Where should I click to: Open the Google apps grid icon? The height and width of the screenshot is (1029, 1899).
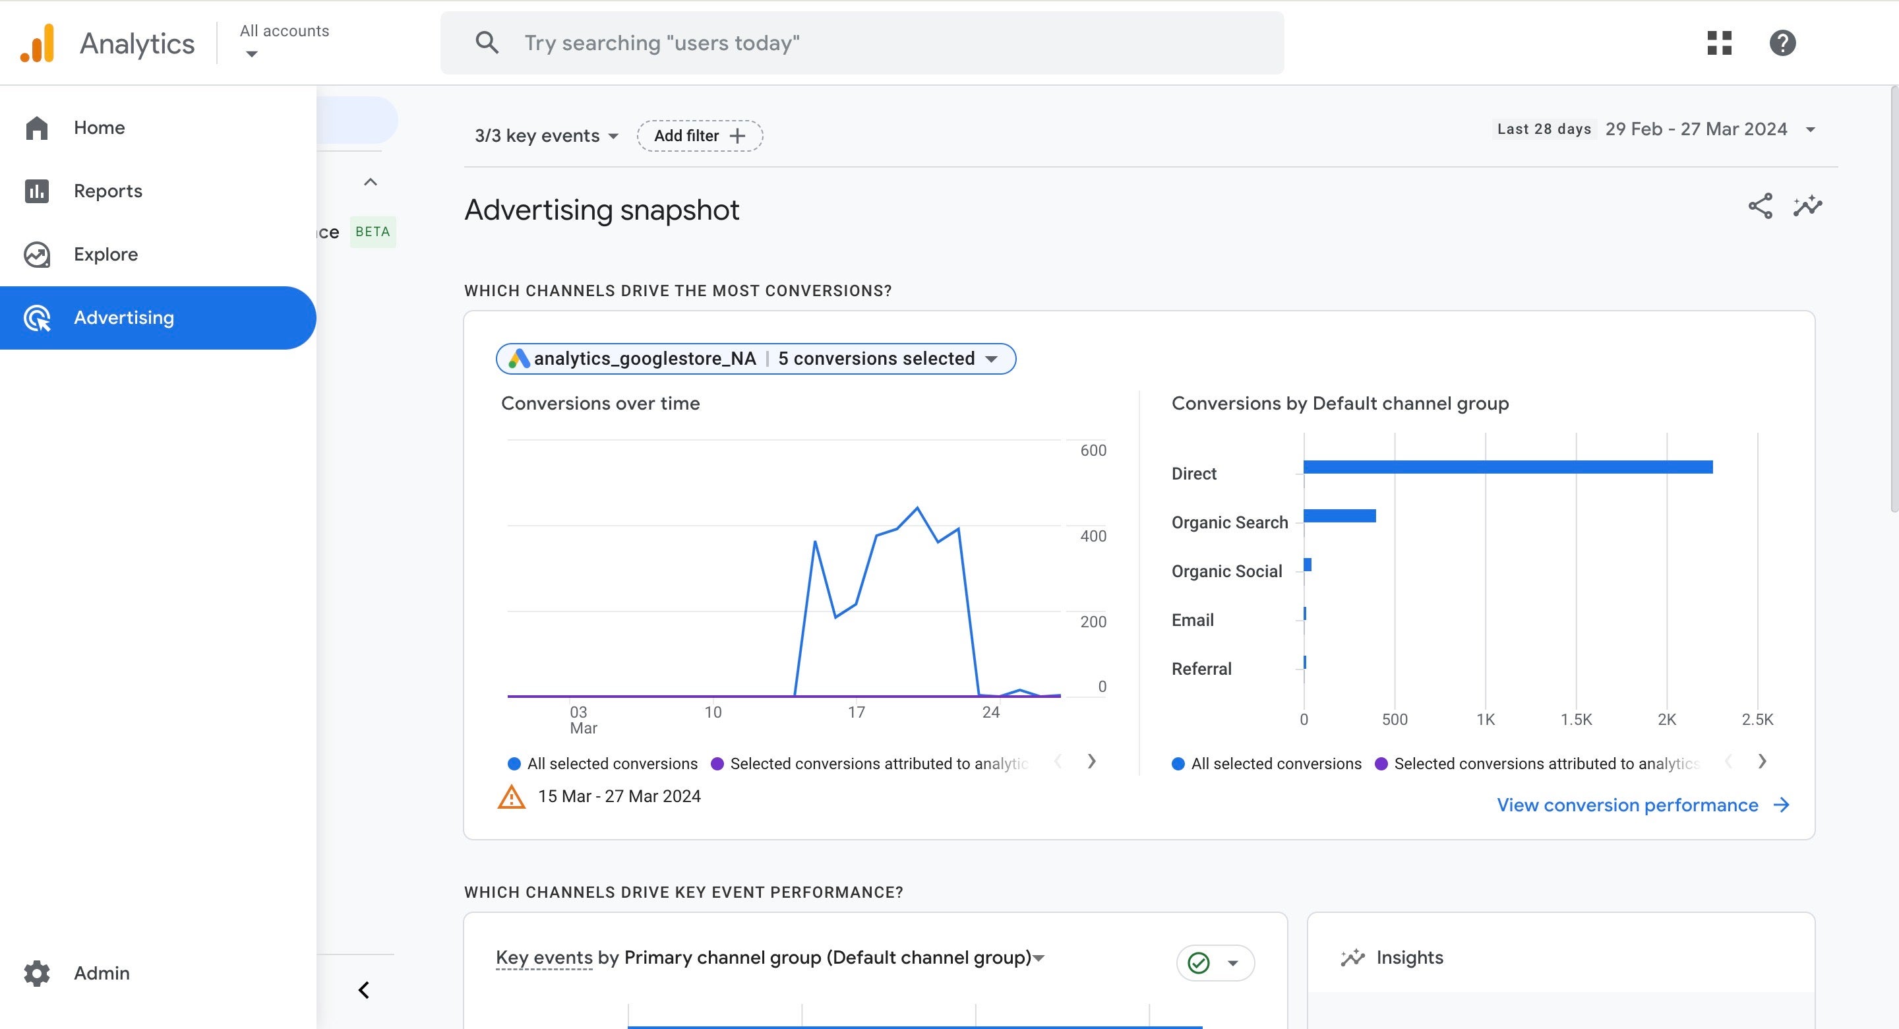(1719, 43)
